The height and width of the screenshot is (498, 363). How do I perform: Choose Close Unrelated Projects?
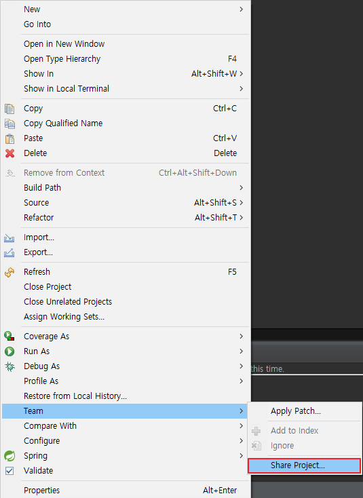[x=125, y=302]
